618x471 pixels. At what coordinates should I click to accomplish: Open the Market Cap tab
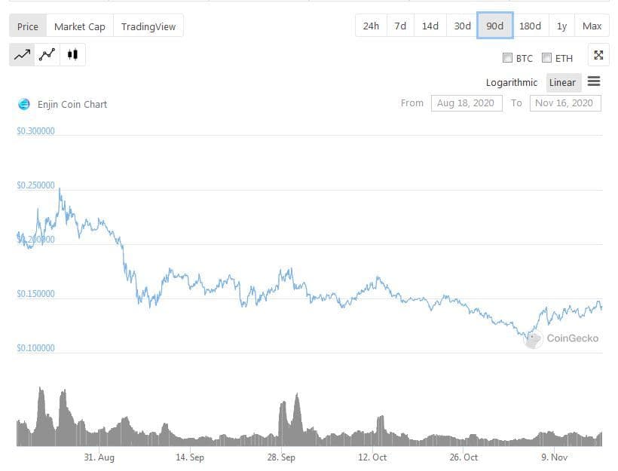click(79, 26)
